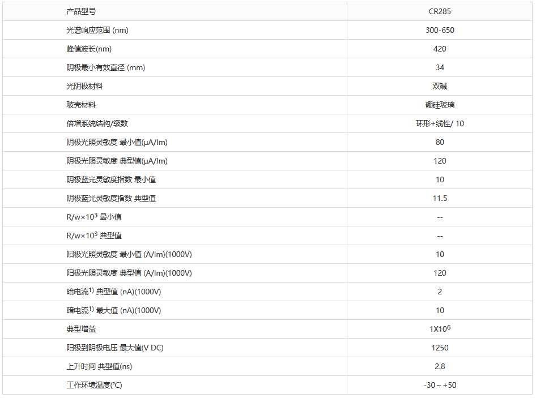This screenshot has width=536, height=398.
Task: Select '--' in R/w×10³ 典型值 row
Action: [x=440, y=237]
